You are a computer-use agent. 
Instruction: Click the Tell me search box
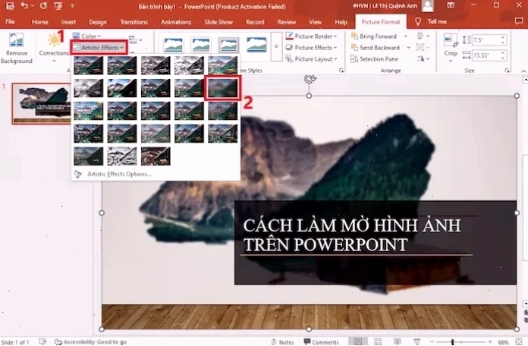pos(431,22)
